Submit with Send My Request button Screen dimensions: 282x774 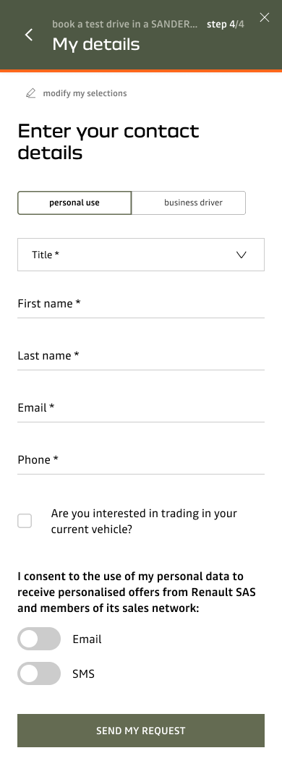(141, 731)
